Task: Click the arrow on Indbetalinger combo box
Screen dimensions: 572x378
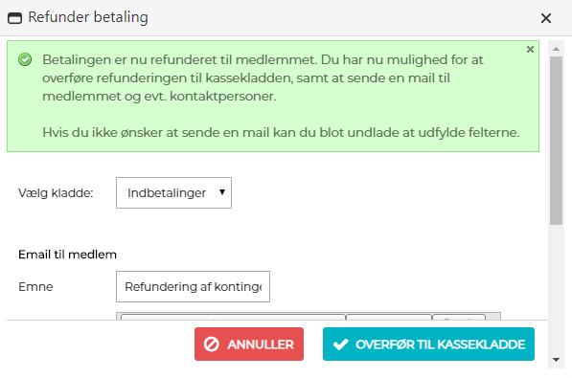Action: [x=221, y=192]
